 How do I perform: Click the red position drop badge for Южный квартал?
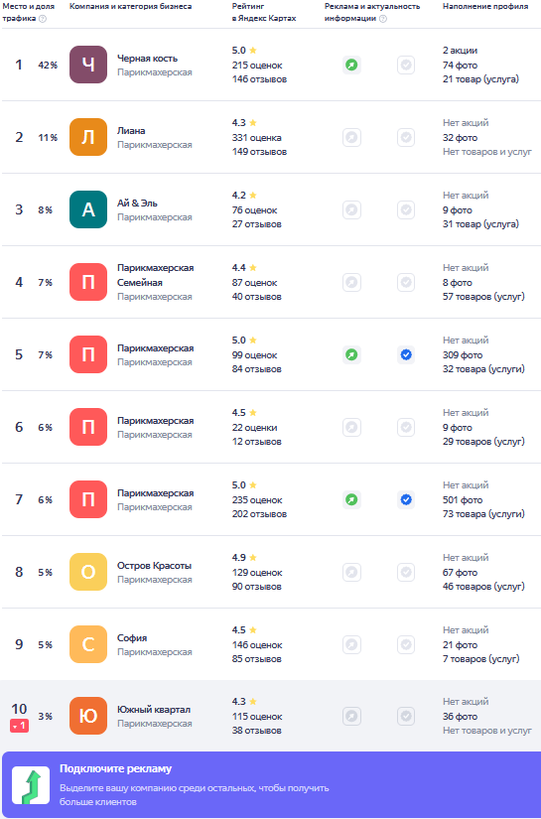click(19, 726)
